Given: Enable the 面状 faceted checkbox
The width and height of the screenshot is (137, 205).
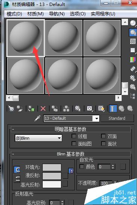Looking at the screenshot, I should [103, 144].
